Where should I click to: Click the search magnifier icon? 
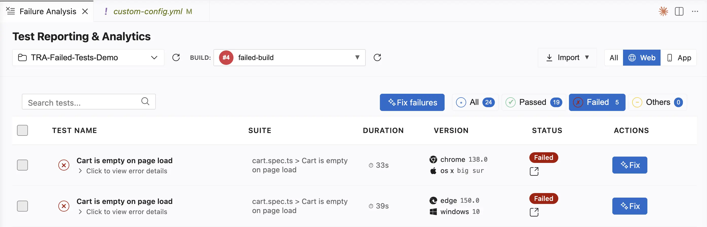(145, 101)
